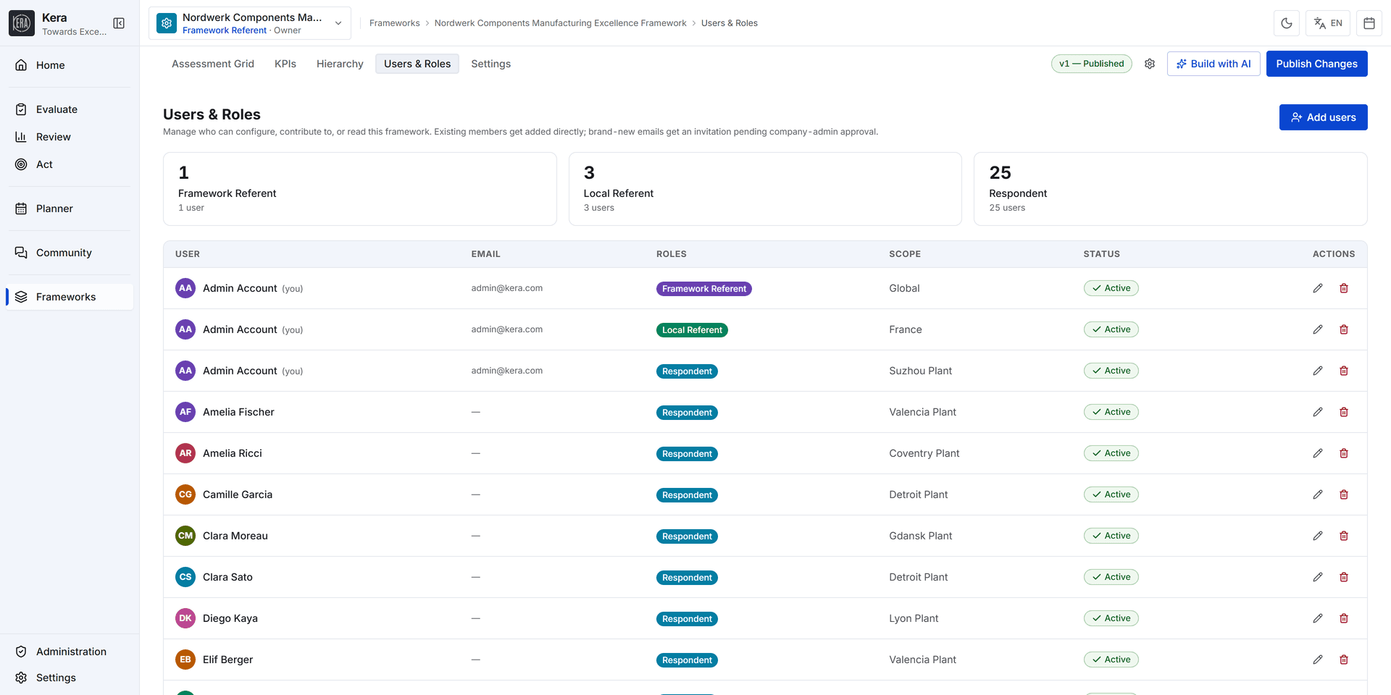Edit the France Local Referent row

pyautogui.click(x=1318, y=329)
